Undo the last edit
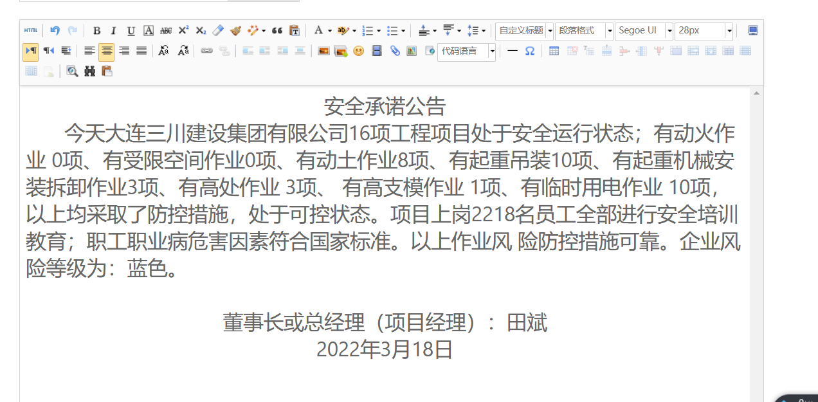Viewport: 818px width, 402px height. [55, 30]
